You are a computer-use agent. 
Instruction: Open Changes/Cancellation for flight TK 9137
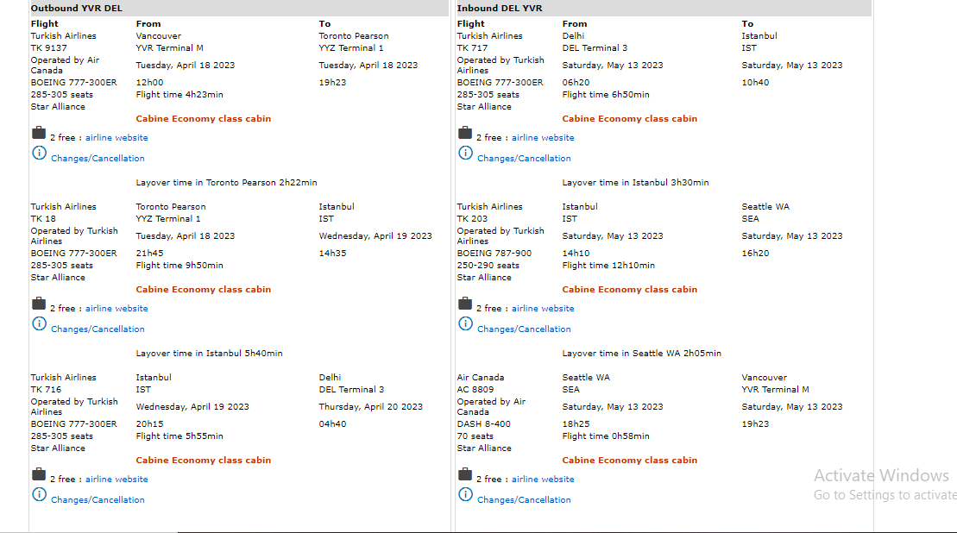point(98,159)
